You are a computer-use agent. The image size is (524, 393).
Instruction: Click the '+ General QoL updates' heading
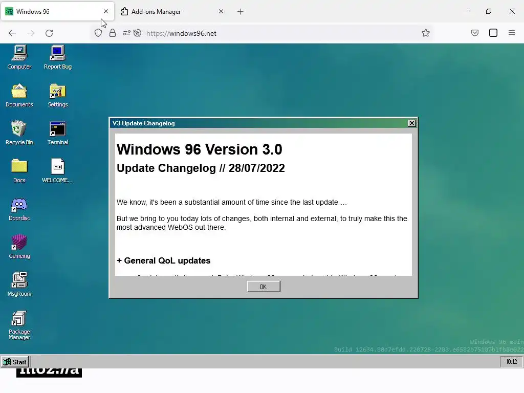[x=163, y=260]
